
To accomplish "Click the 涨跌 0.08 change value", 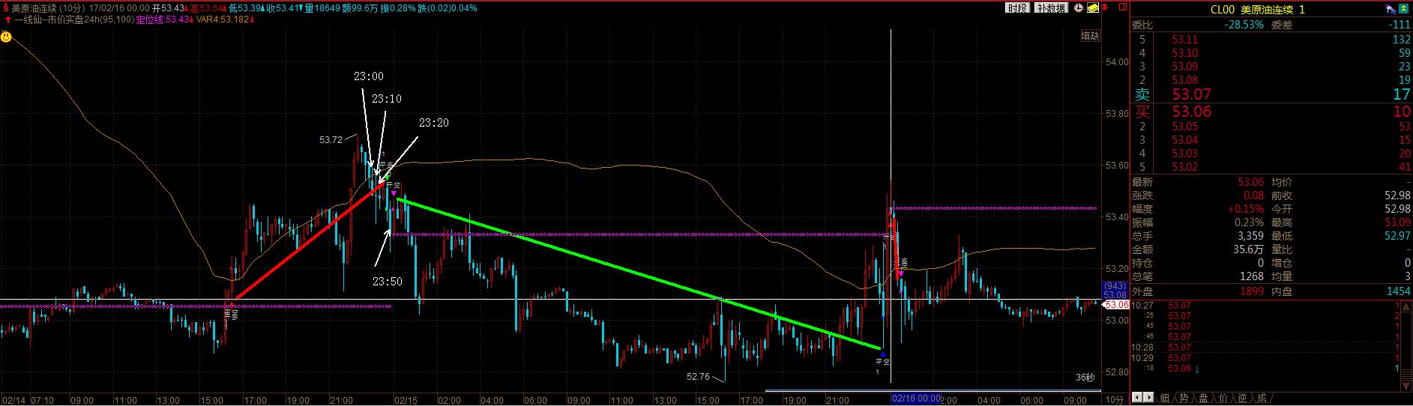I will (1253, 196).
